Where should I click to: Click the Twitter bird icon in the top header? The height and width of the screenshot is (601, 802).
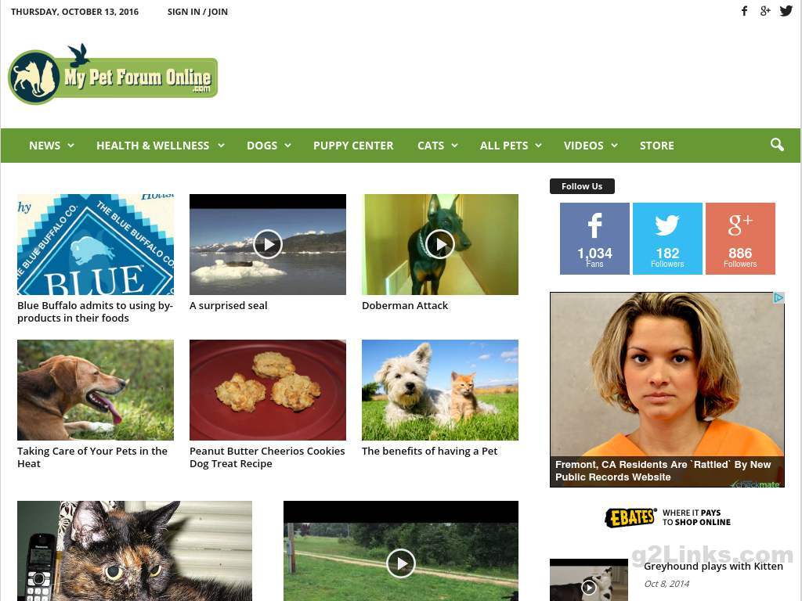(x=786, y=11)
